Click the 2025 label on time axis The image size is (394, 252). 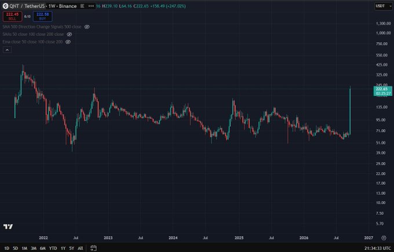[239, 238]
